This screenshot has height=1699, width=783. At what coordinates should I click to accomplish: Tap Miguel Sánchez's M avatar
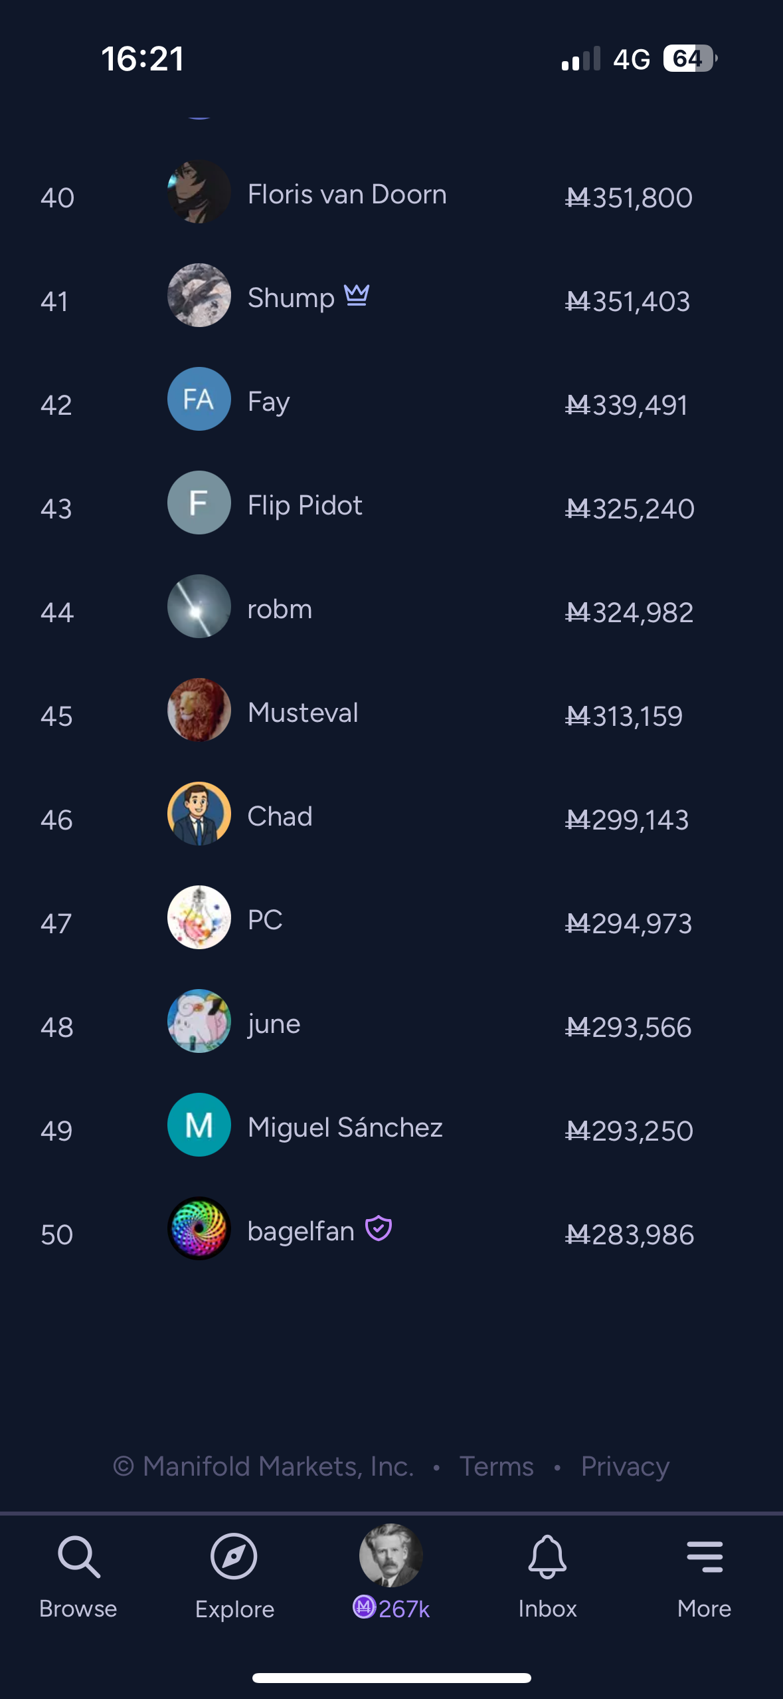(x=199, y=1125)
